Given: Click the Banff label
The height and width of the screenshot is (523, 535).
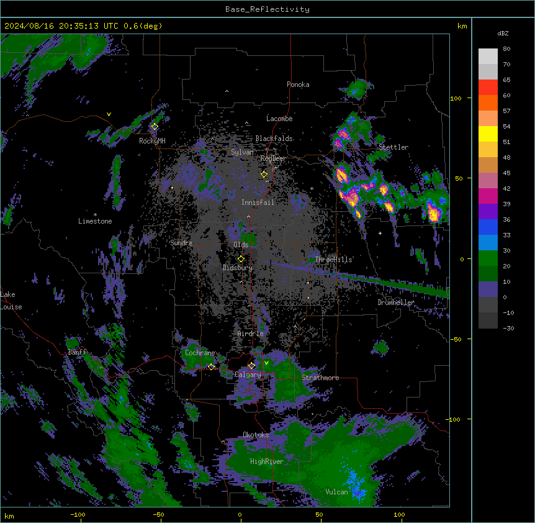Looking at the screenshot, I should tap(77, 352).
